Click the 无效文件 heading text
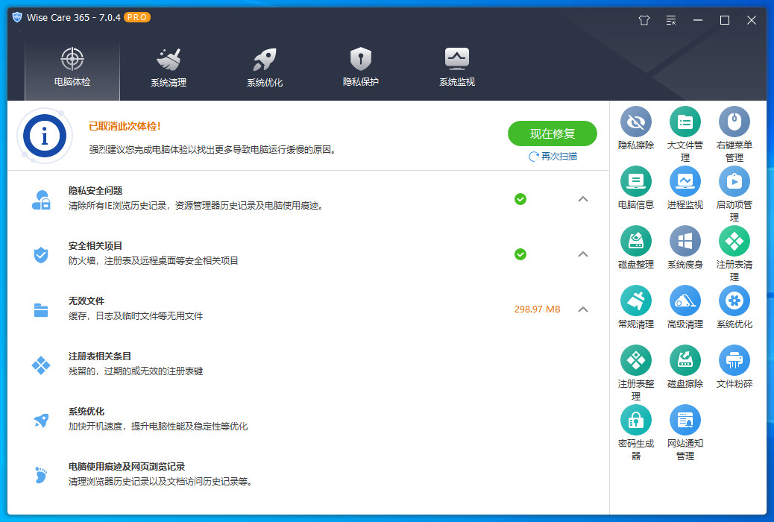 click(86, 301)
